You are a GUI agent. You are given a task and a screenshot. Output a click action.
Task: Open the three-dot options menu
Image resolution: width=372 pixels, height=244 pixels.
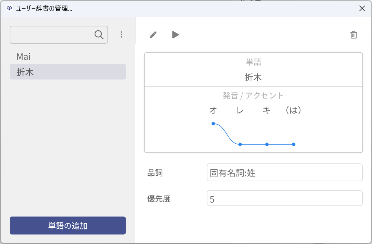[121, 34]
